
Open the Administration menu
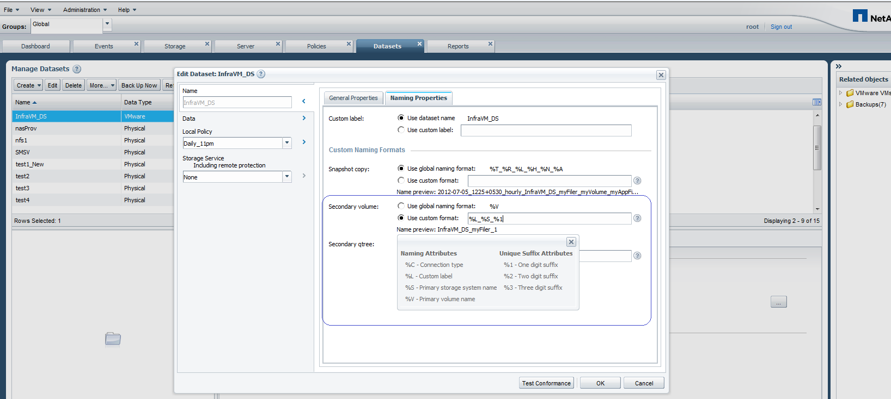pyautogui.click(x=84, y=10)
